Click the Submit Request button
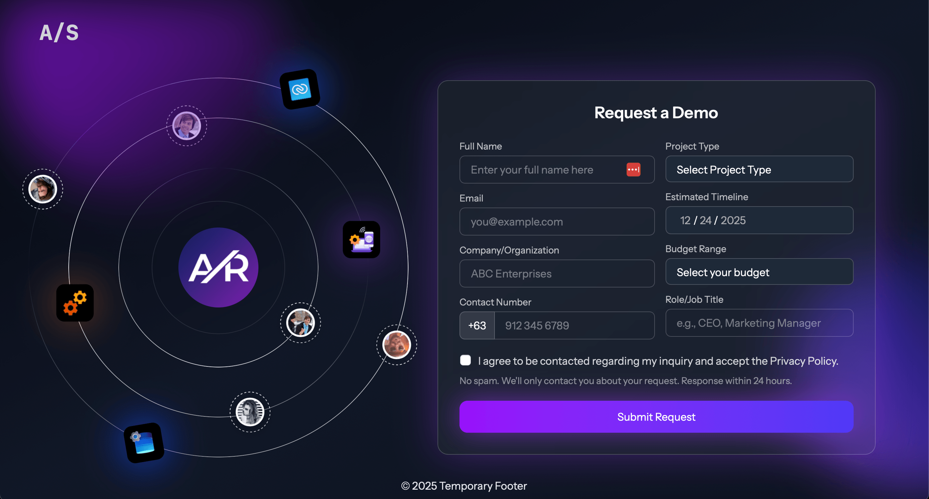This screenshot has height=499, width=929. pyautogui.click(x=656, y=417)
